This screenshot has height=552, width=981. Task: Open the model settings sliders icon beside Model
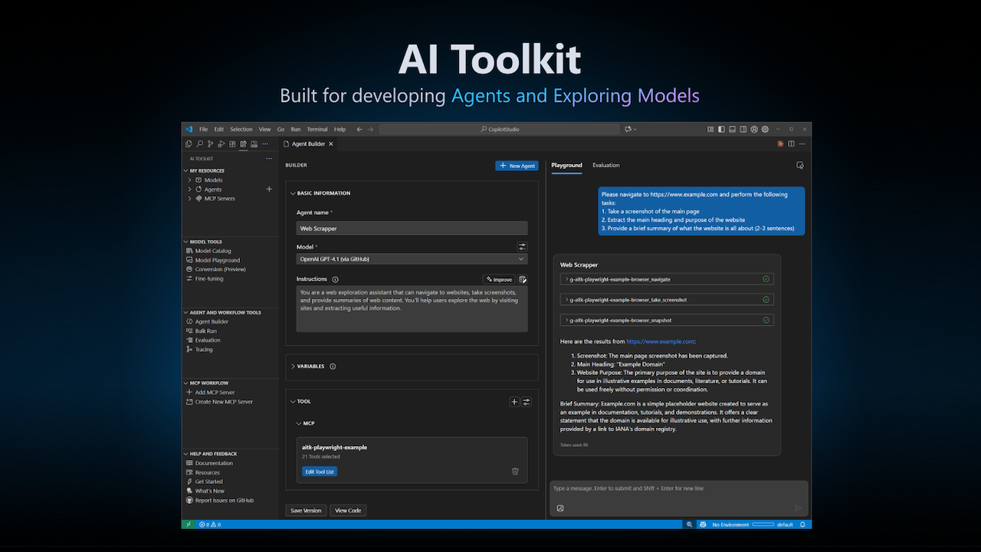[522, 246]
